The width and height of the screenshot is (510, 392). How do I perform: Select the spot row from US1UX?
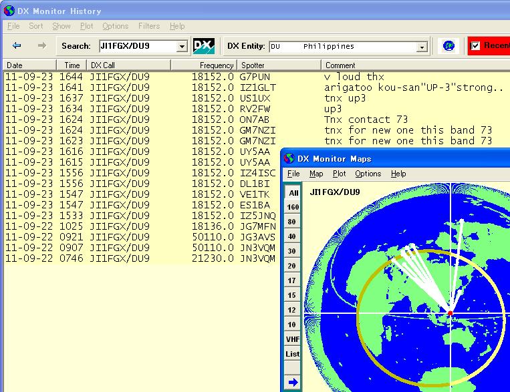(257, 98)
